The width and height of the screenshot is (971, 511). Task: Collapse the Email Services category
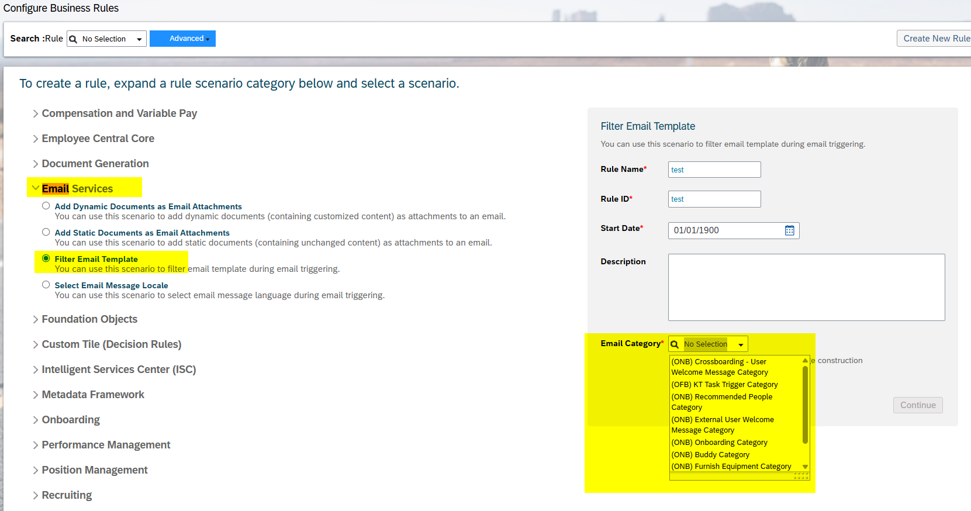point(36,188)
